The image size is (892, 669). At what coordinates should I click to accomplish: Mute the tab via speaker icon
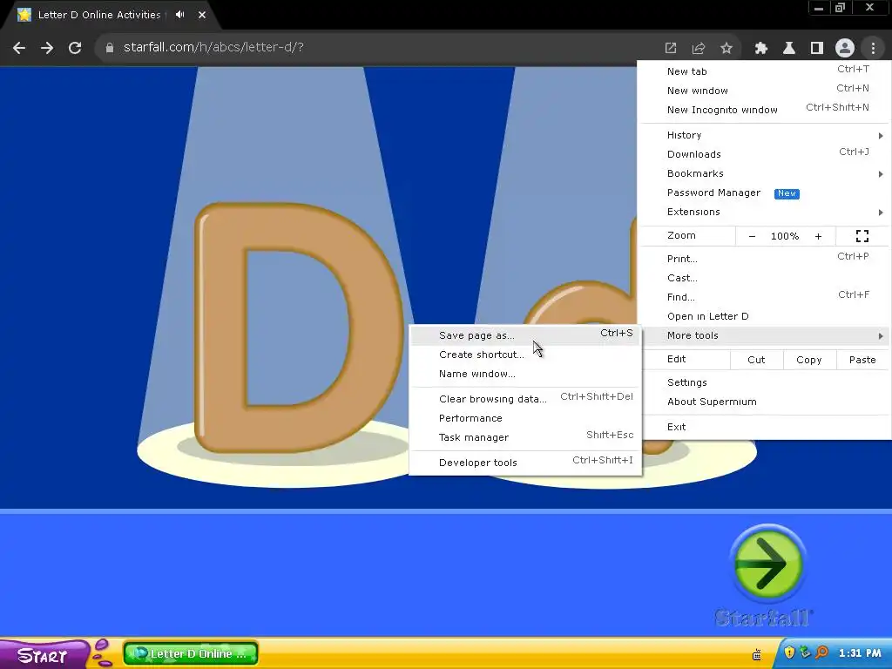click(179, 15)
